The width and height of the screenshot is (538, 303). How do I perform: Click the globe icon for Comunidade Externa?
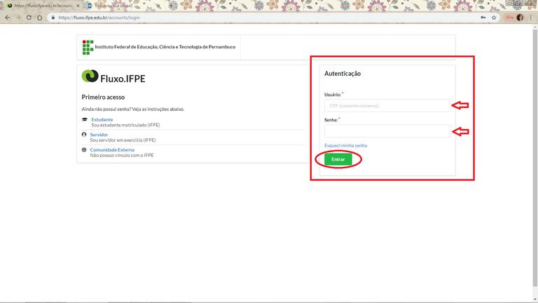[x=85, y=149]
